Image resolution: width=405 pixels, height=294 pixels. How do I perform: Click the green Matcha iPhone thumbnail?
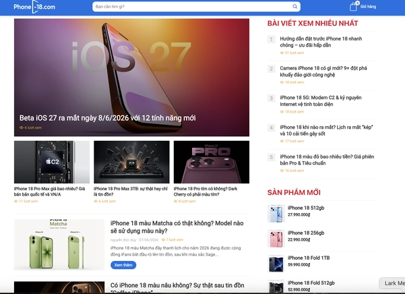pos(59,245)
